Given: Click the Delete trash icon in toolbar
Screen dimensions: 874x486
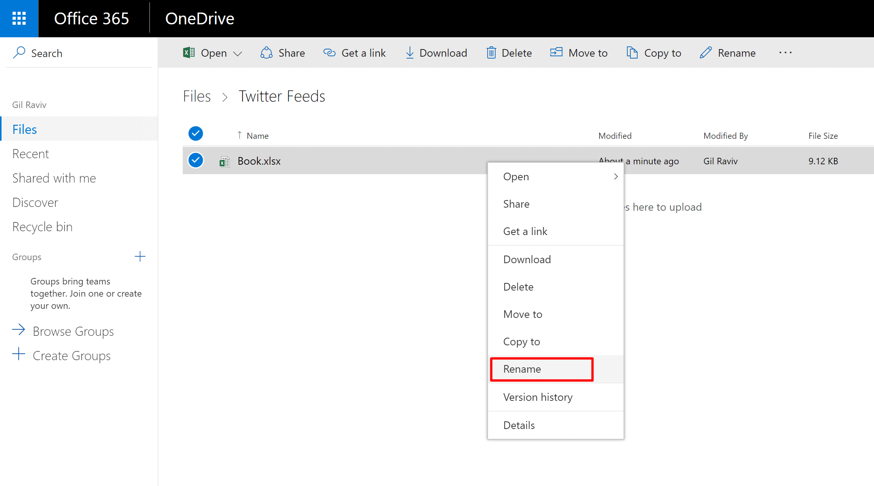Looking at the screenshot, I should pyautogui.click(x=491, y=53).
